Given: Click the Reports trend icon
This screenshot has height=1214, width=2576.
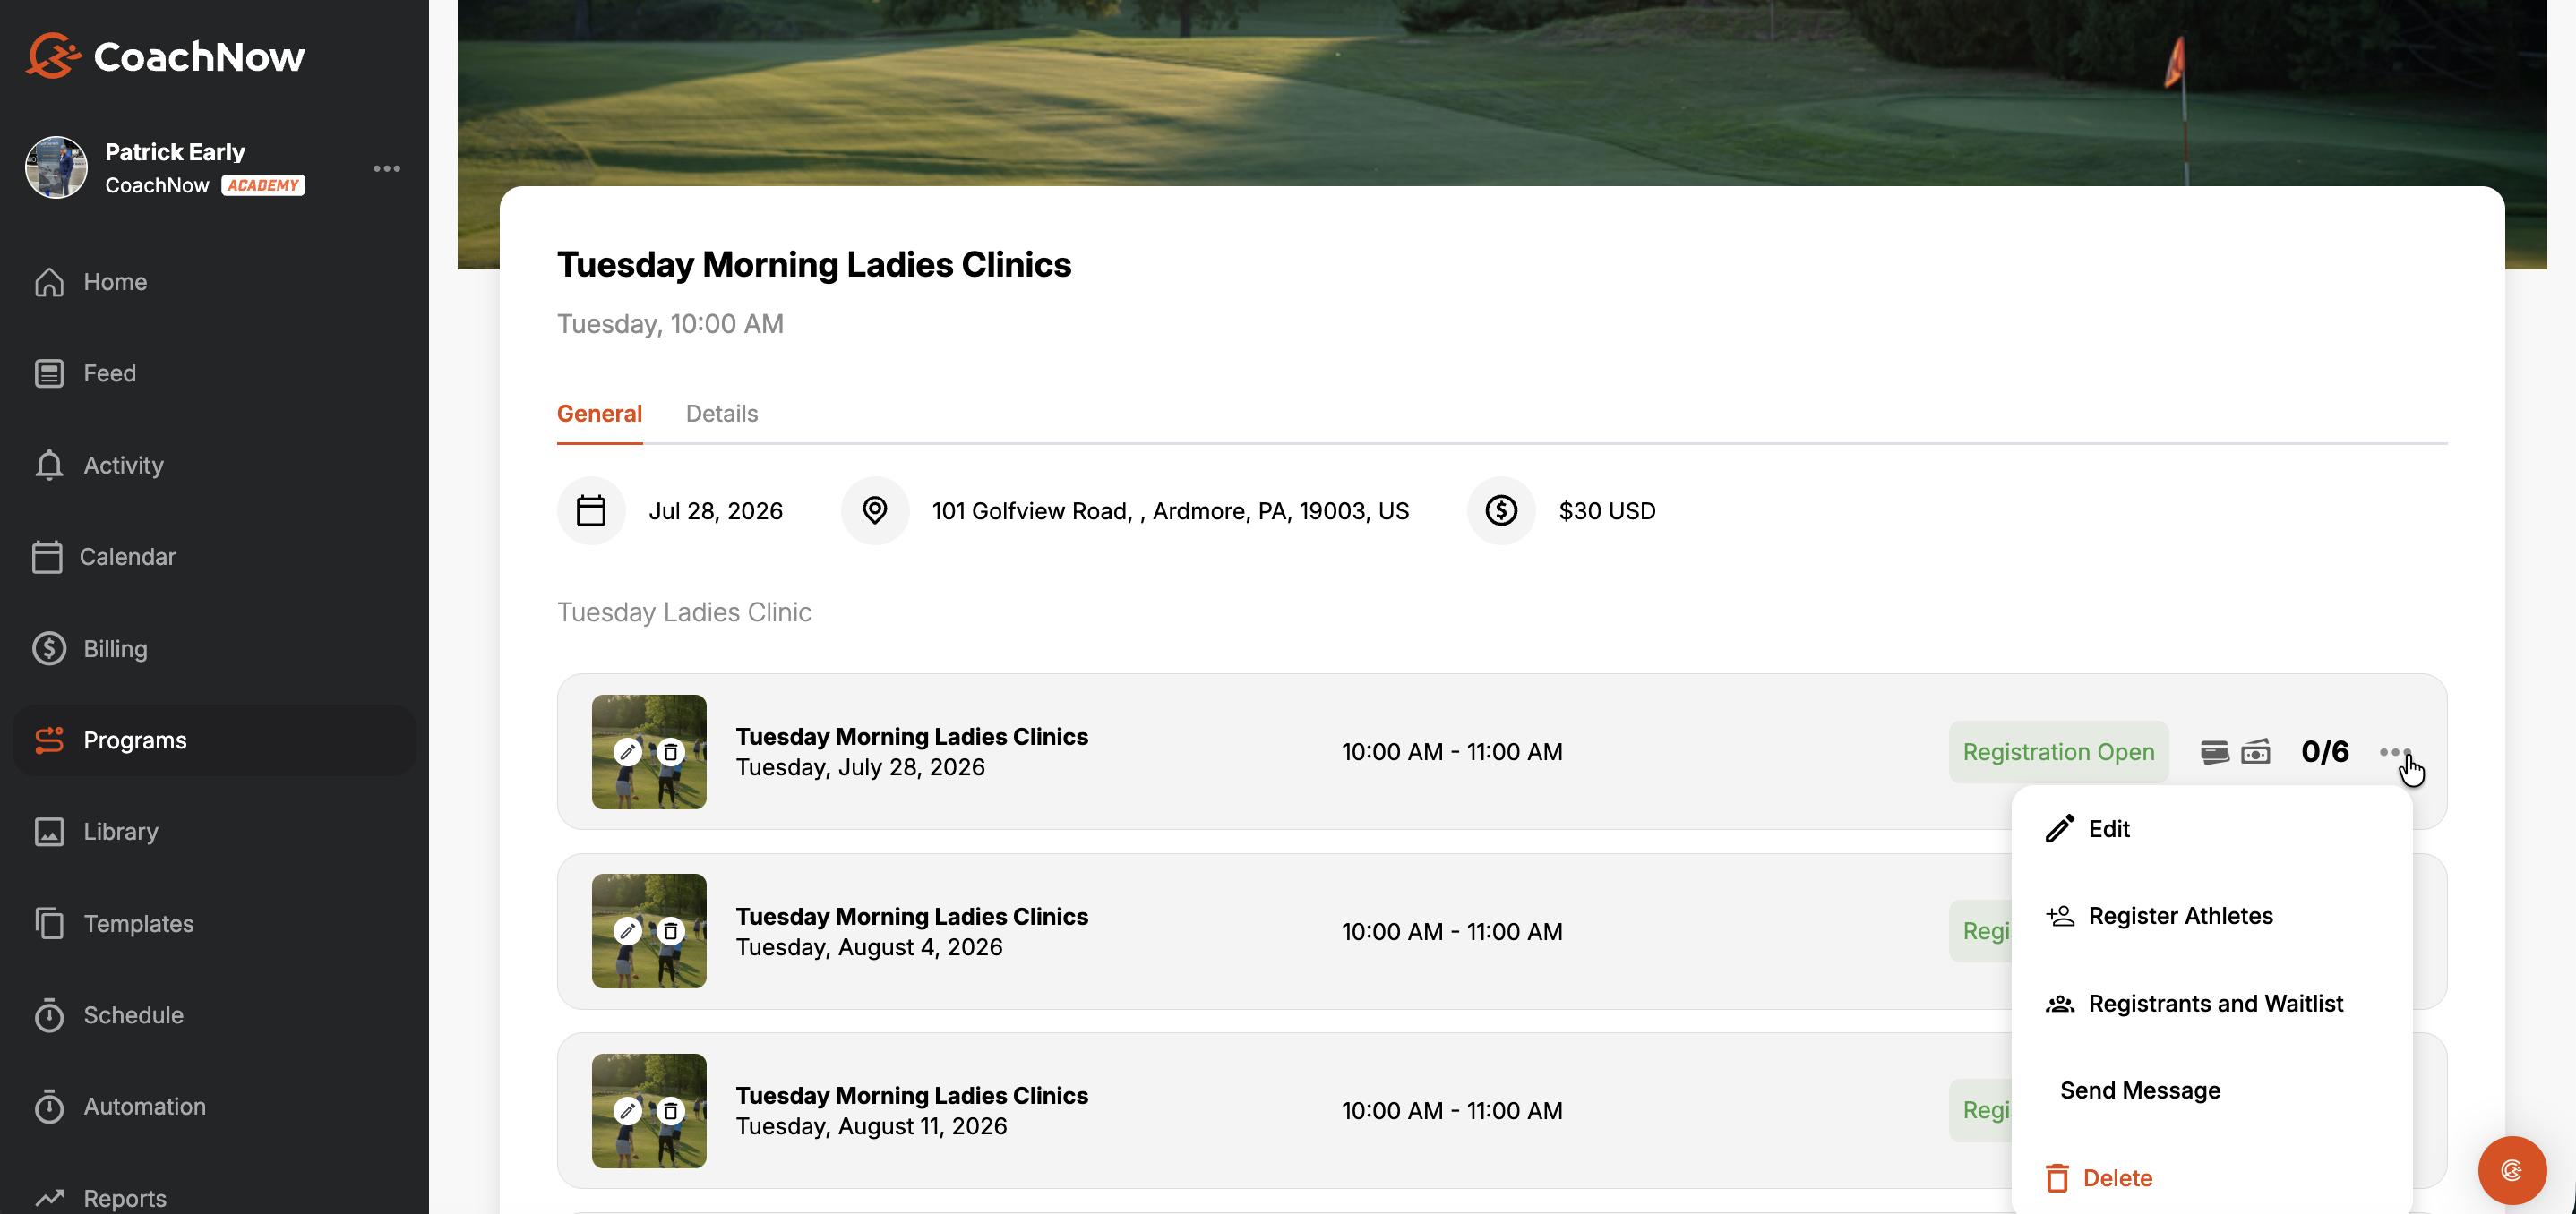Looking at the screenshot, I should coord(49,1197).
